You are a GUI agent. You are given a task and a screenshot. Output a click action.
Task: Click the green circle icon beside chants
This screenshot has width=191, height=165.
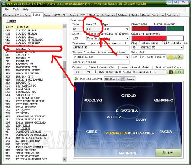(180, 72)
